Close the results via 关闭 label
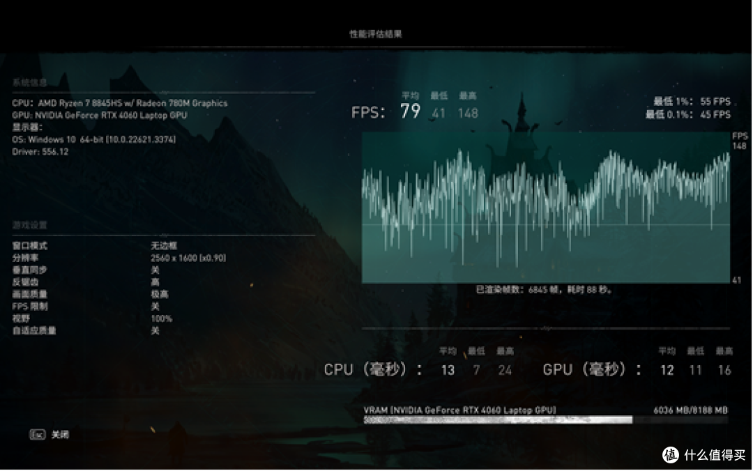 60,435
